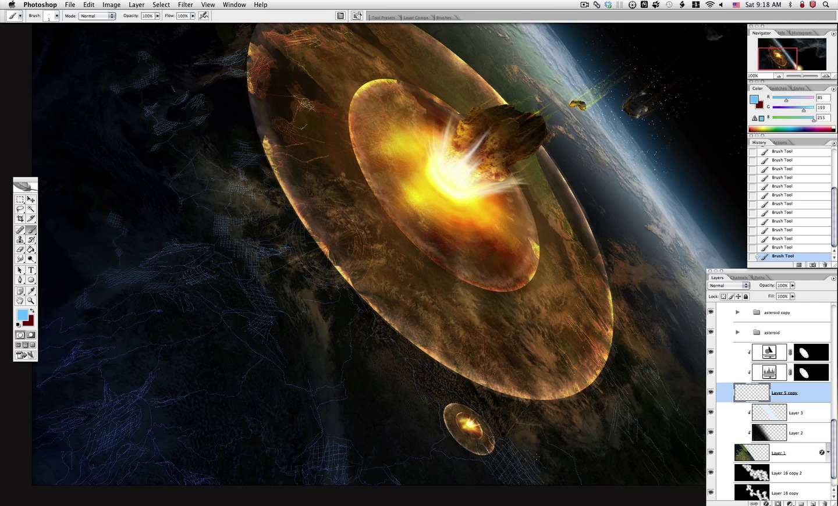Hide Layer 18 copy 2
This screenshot has height=506, width=838.
click(x=711, y=472)
